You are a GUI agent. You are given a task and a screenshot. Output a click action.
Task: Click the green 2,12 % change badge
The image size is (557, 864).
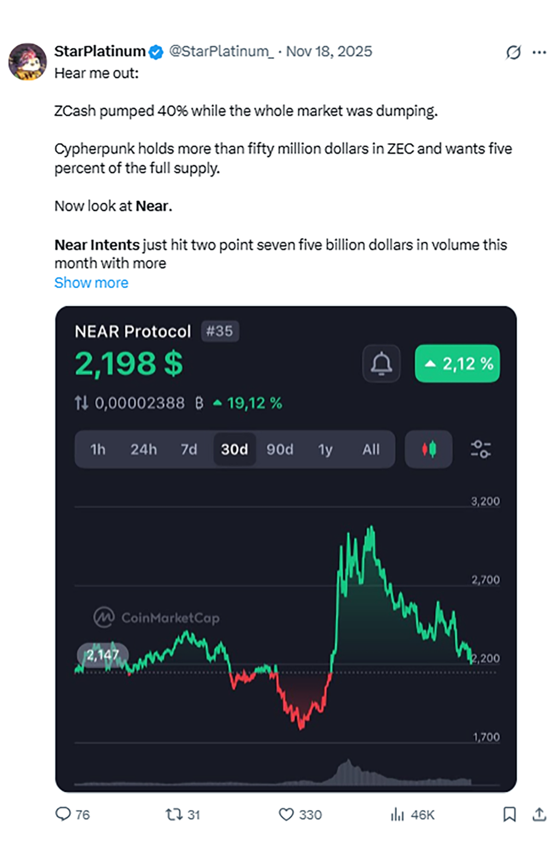[457, 363]
